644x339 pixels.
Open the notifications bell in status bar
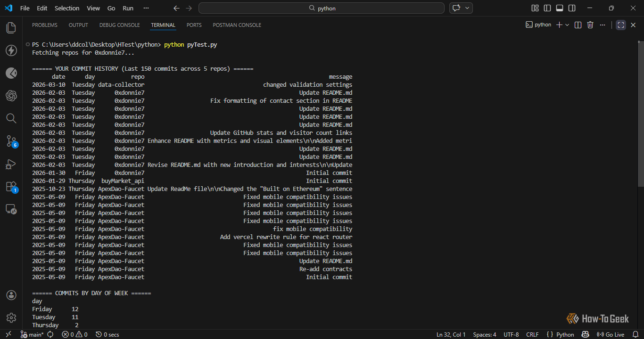(x=636, y=334)
